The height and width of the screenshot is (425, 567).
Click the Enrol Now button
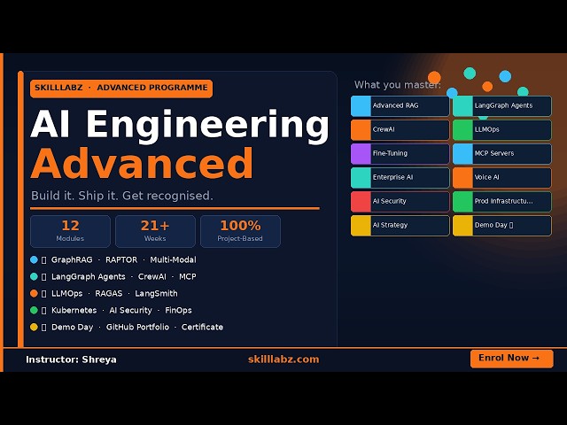[512, 359]
